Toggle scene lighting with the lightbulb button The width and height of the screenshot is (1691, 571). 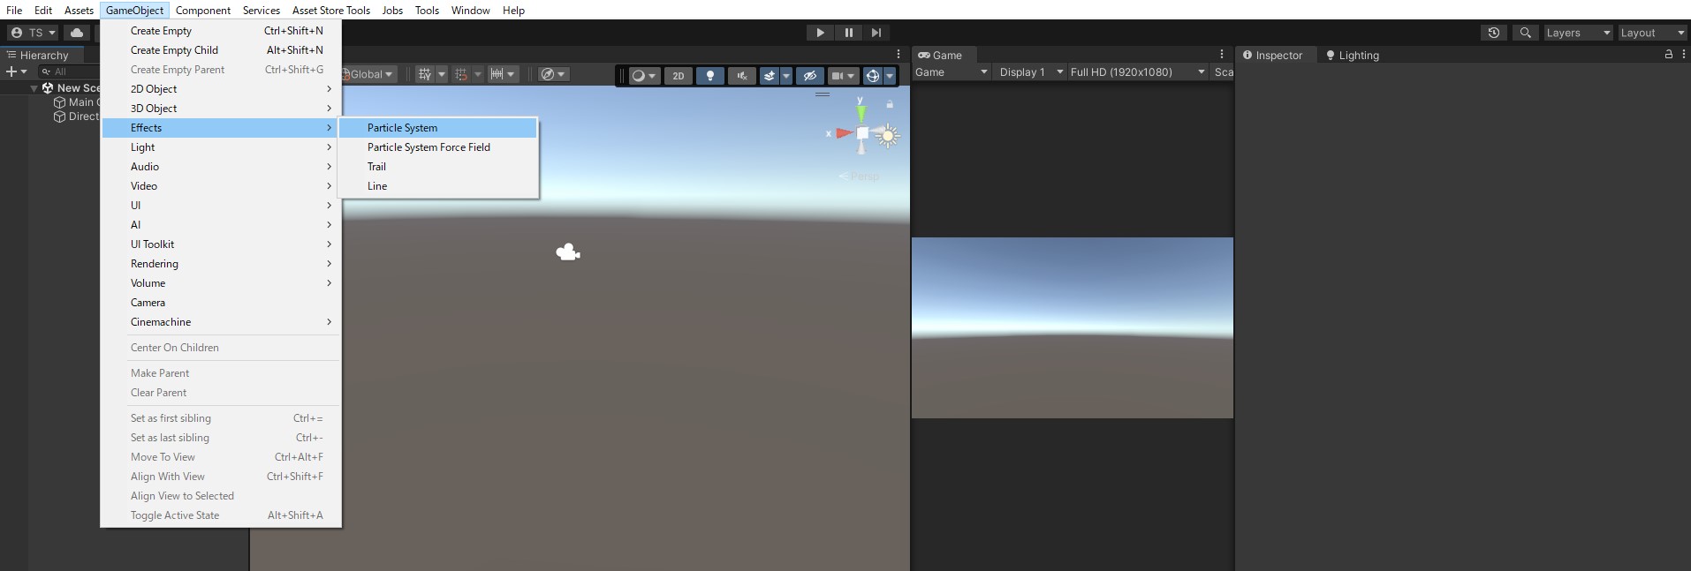(709, 76)
